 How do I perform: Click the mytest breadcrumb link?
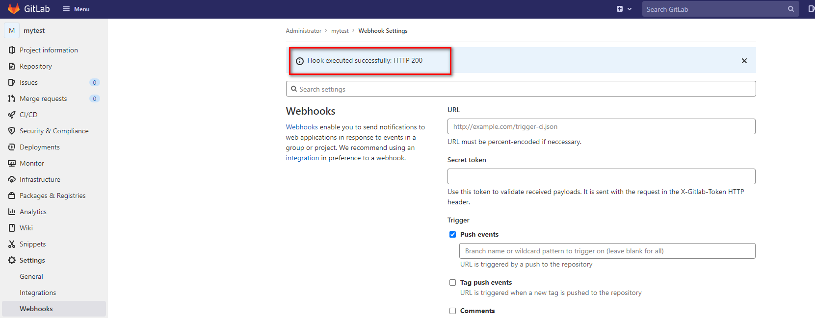tap(340, 31)
